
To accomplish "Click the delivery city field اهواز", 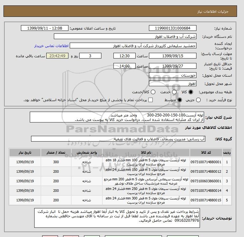I will tap(173, 84).
